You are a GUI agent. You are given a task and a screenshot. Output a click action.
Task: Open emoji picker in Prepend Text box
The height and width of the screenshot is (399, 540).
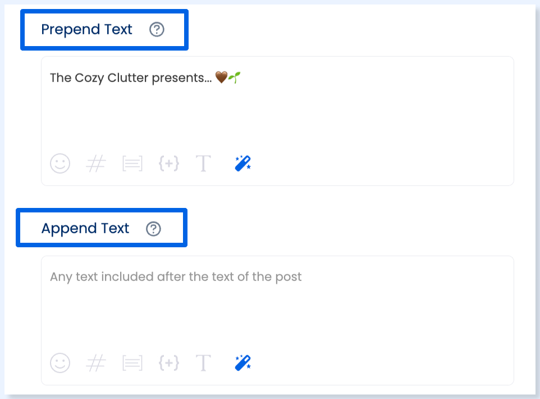coord(60,163)
